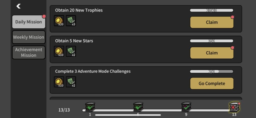Click Go Complete for Adventure Mode Challenges
The height and width of the screenshot is (118, 256).
pyautogui.click(x=212, y=83)
